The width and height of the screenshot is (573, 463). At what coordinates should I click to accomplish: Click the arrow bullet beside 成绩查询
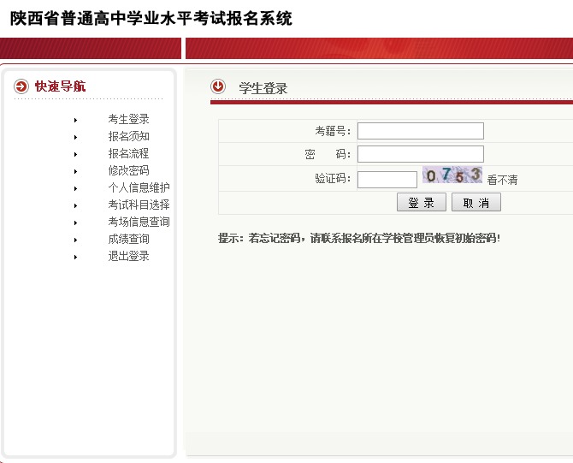click(75, 240)
